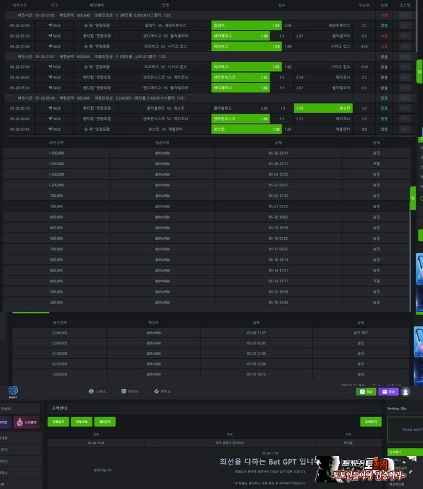Click the 클리블랜드 2.05 odds cell
The image size is (423, 489).
[241, 108]
